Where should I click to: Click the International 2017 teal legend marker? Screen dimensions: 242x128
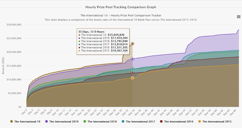[123, 121]
